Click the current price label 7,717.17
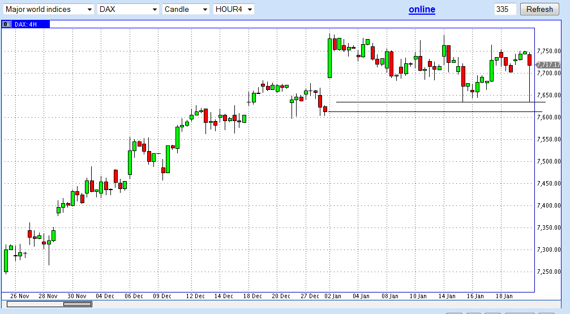The height and width of the screenshot is (314, 570). (548, 64)
